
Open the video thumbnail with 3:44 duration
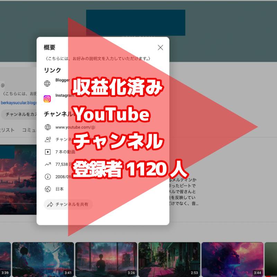232,259
